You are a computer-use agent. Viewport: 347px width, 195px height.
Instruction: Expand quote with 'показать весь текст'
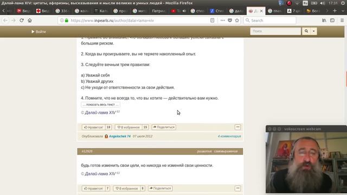pos(100,105)
